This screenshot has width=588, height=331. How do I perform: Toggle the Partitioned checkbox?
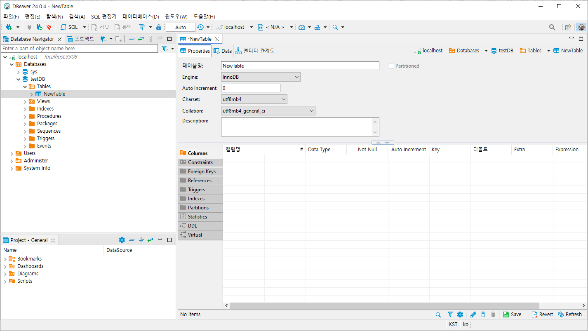pos(391,66)
